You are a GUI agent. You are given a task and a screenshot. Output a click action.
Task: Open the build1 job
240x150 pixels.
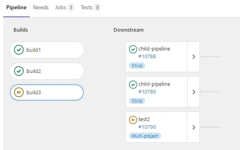click(x=47, y=50)
